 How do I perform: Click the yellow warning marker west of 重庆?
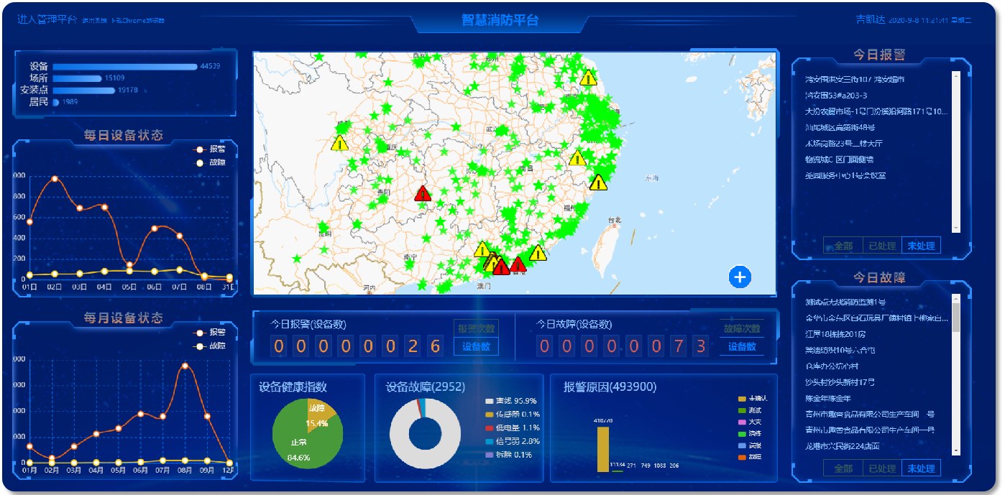(x=339, y=143)
